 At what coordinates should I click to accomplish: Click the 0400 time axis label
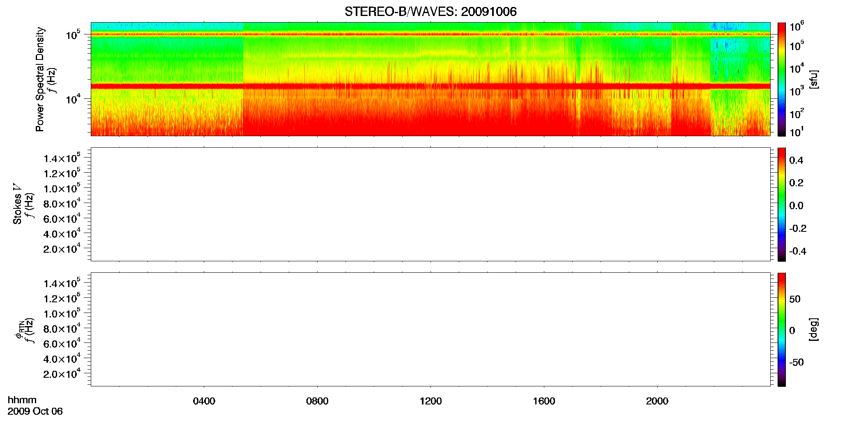tap(204, 401)
